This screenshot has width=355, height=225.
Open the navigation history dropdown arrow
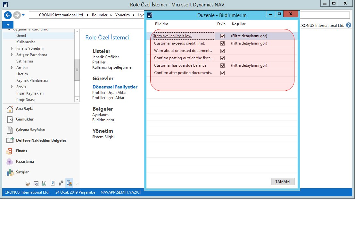(23, 15)
